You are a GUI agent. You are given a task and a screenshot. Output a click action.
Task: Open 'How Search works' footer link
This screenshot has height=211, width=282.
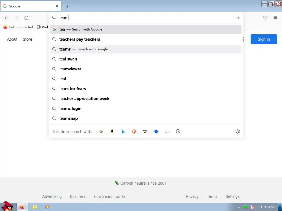(110, 196)
